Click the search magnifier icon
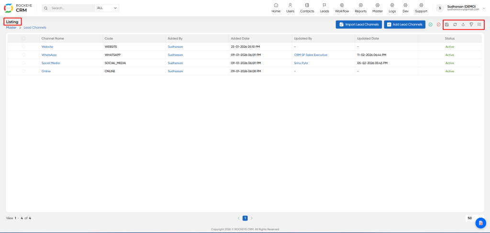 46,8
